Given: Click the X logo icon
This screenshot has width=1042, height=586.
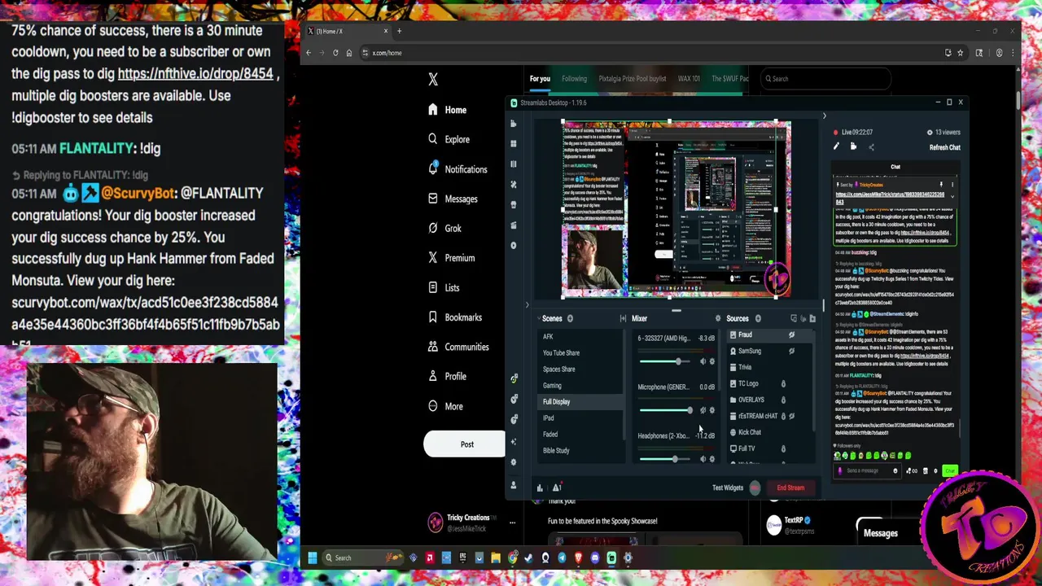Looking at the screenshot, I should (433, 79).
